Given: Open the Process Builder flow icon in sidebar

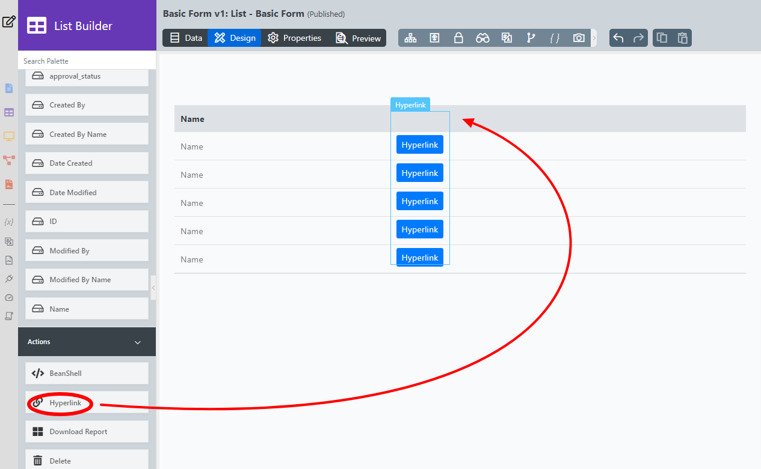Looking at the screenshot, I should [9, 160].
